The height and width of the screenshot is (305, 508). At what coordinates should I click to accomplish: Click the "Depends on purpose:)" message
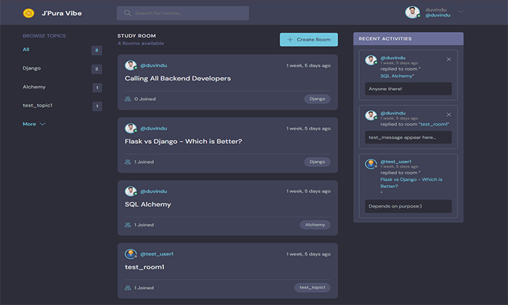click(x=408, y=206)
